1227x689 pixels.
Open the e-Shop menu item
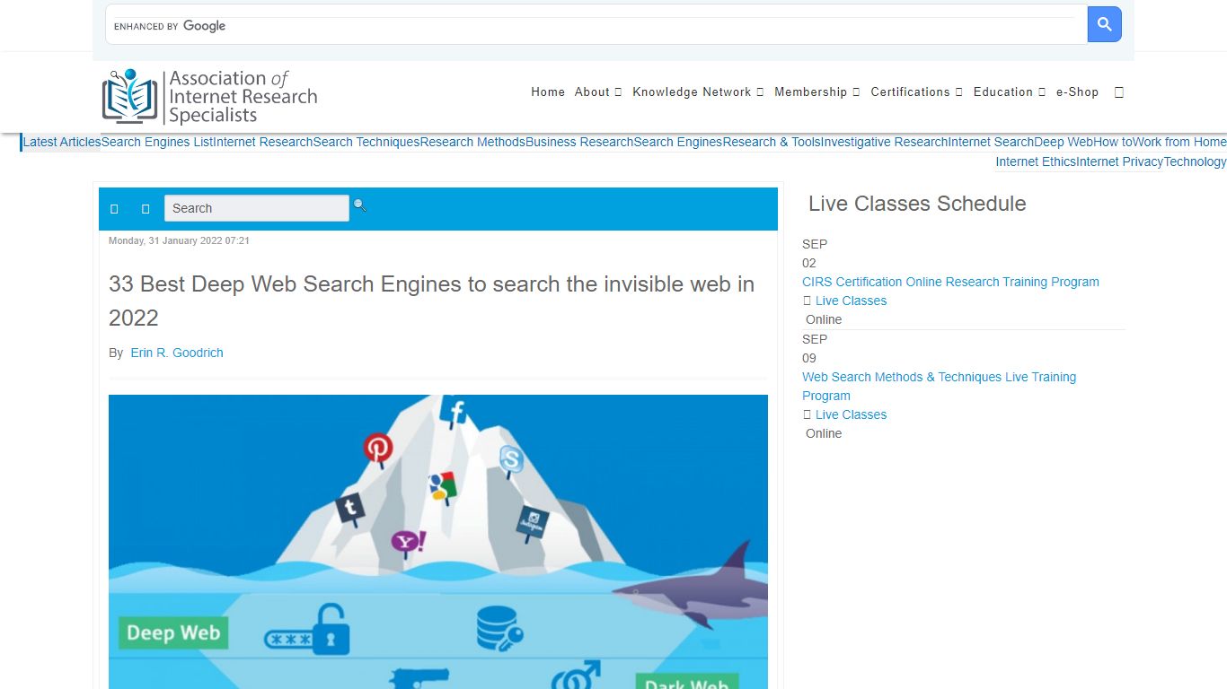(x=1077, y=92)
